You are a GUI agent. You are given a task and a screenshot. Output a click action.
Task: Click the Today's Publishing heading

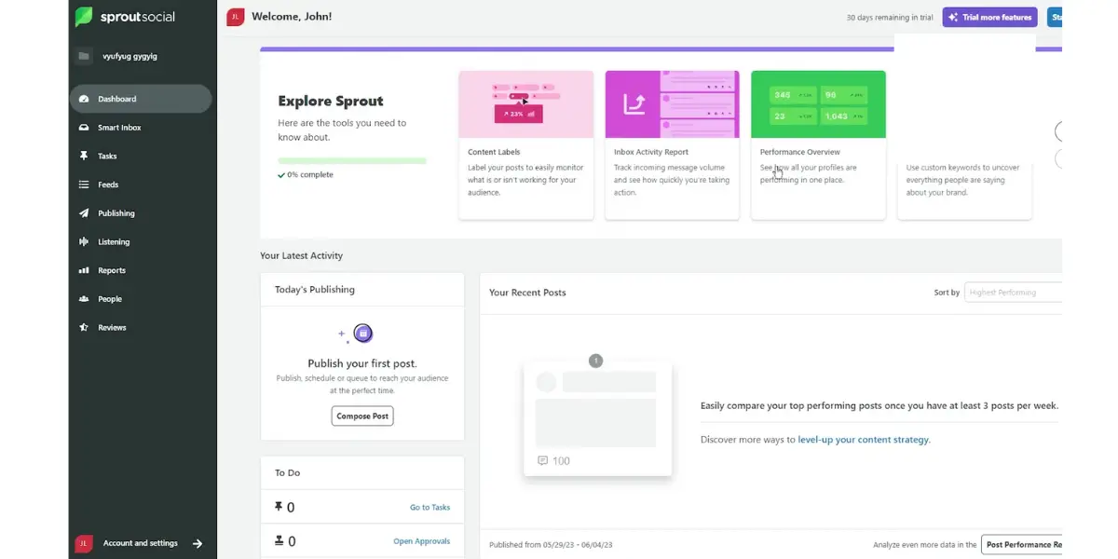pyautogui.click(x=315, y=290)
